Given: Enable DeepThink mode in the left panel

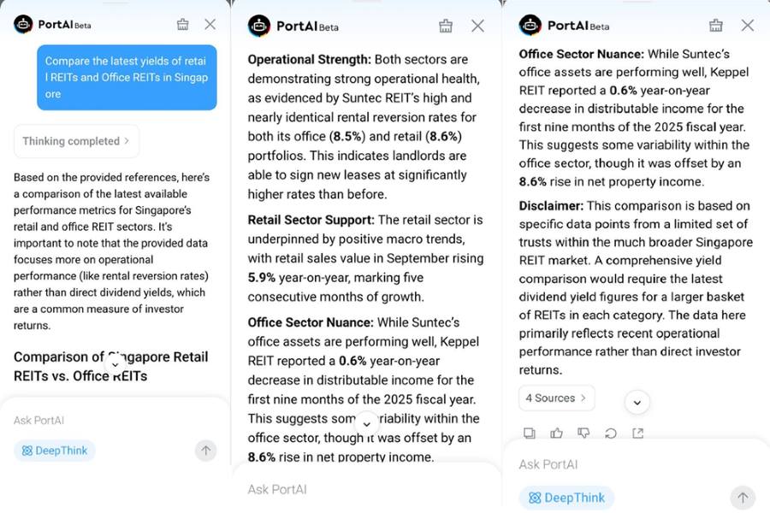Looking at the screenshot, I should [x=55, y=451].
